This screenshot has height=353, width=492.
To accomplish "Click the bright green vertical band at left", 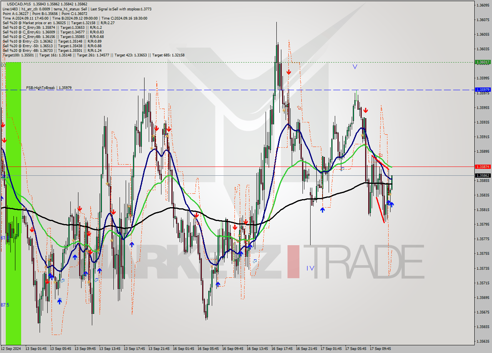I will click(13, 203).
